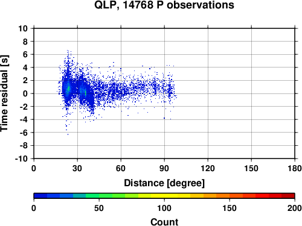302x226 pixels.
Task: Click the y-axis tick label '-2'
Action: click(24, 107)
